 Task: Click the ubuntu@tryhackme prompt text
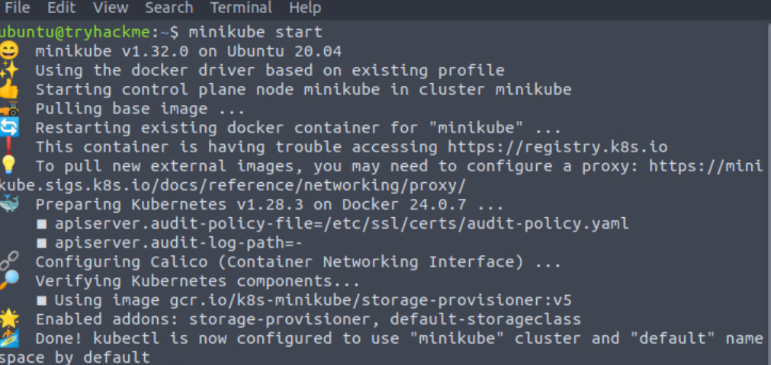(x=84, y=32)
